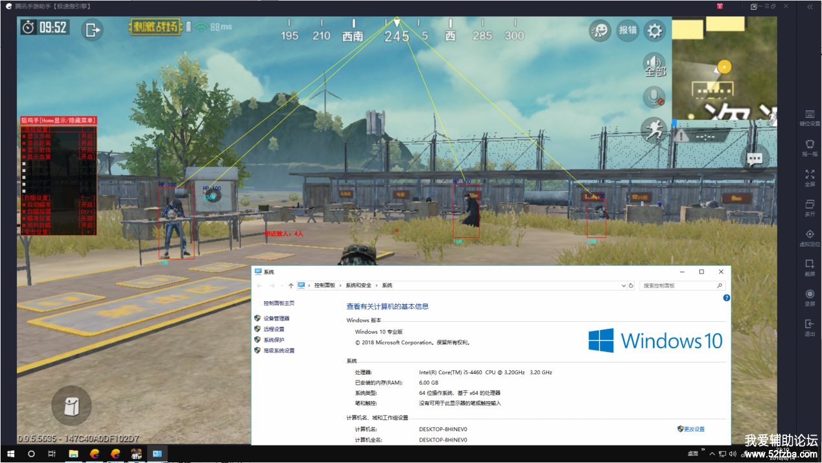
Task: Click the up arrow in System window
Action: [290, 285]
